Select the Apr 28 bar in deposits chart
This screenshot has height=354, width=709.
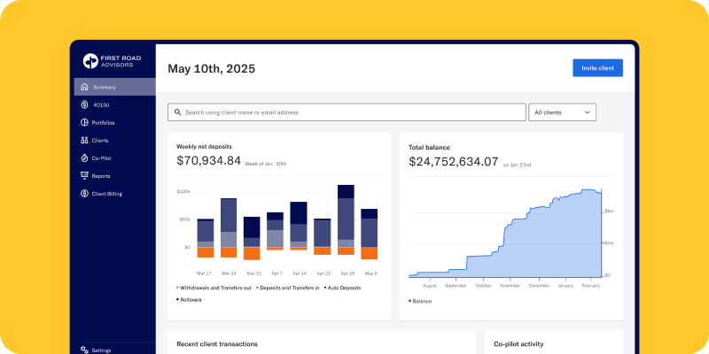tap(346, 221)
